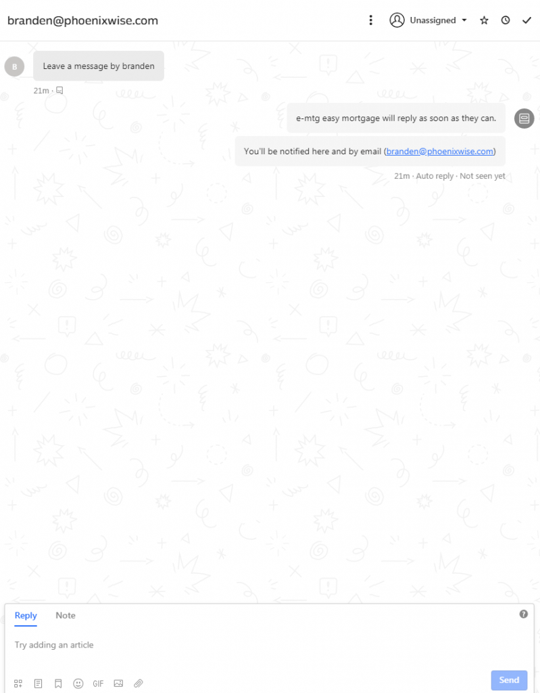
Task: Star this conversation as priority
Action: point(484,20)
